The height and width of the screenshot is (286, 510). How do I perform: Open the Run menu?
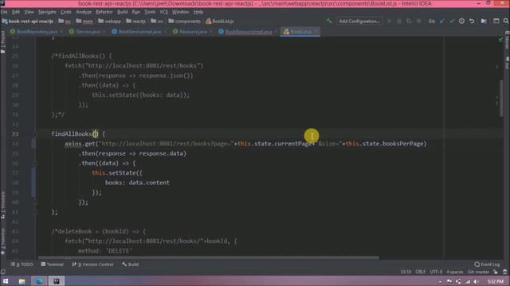(x=136, y=12)
